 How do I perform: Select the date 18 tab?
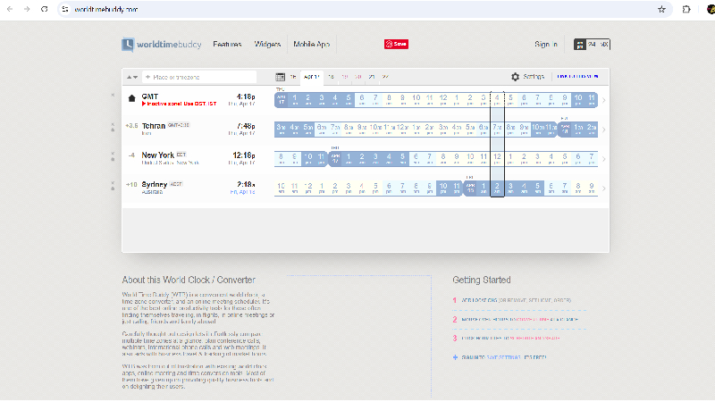pos(331,77)
